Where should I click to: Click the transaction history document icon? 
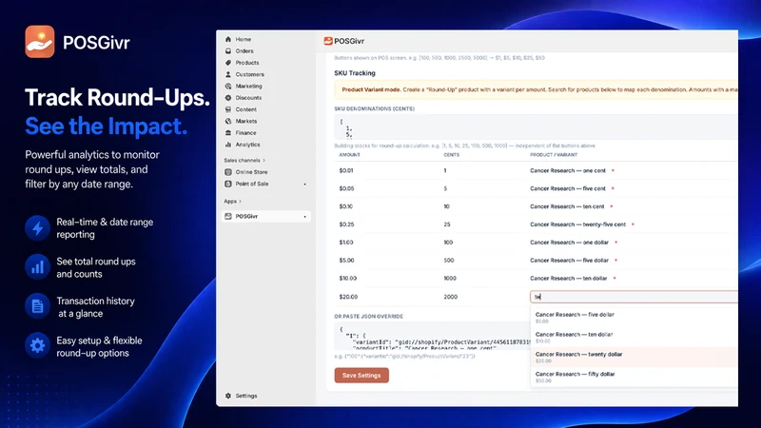37,306
